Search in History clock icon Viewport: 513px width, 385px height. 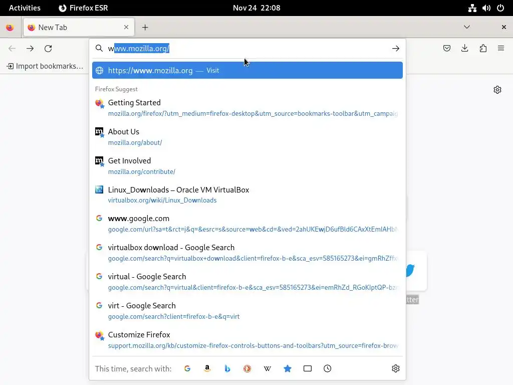click(x=328, y=368)
